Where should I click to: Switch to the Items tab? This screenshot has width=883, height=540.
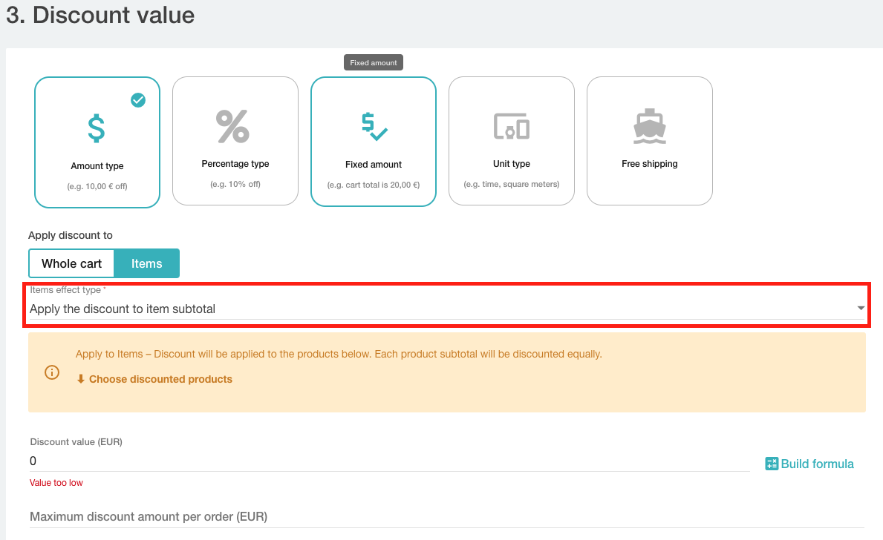pos(146,263)
